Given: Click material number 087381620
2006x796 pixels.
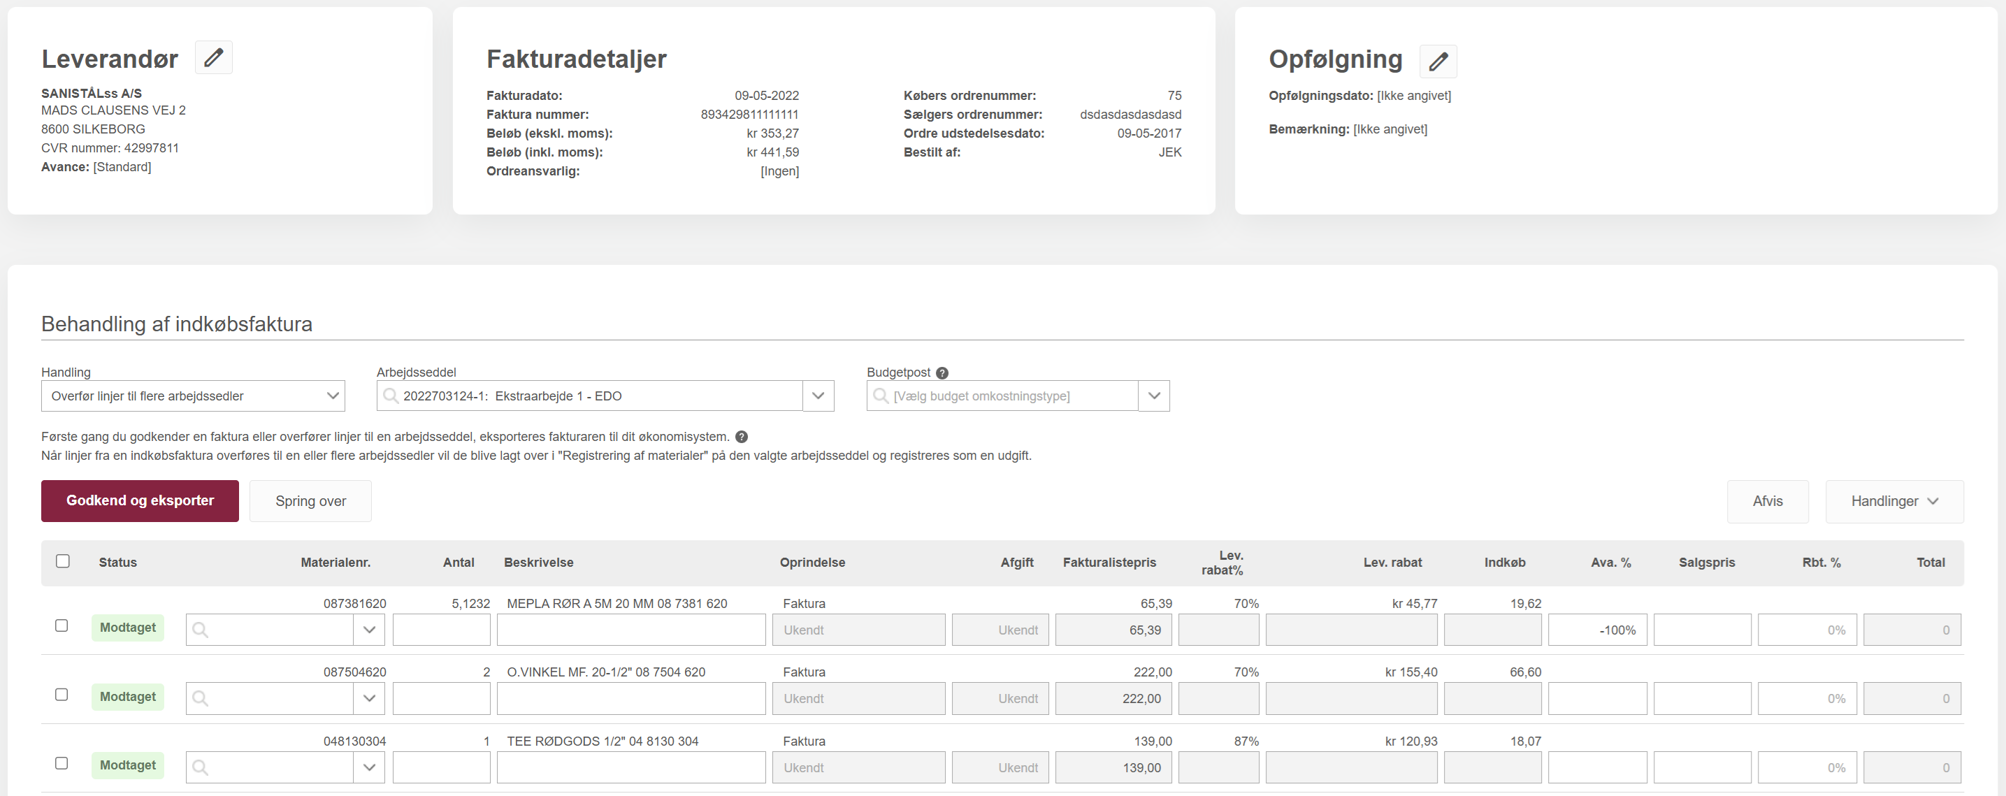Looking at the screenshot, I should click(354, 604).
